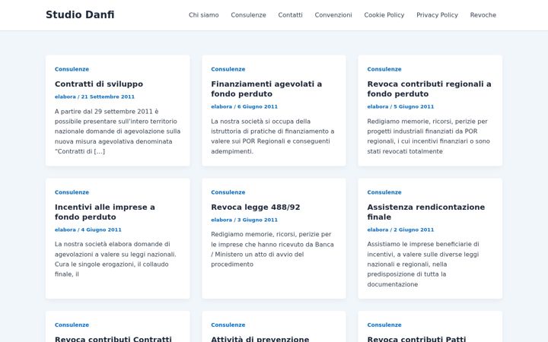Viewport: 548px width, 342px height.
Task: Open the Revoca contributi Contratti article title
Action: 113,338
